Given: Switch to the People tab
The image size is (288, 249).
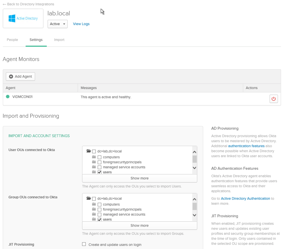Looking at the screenshot, I should click(12, 40).
